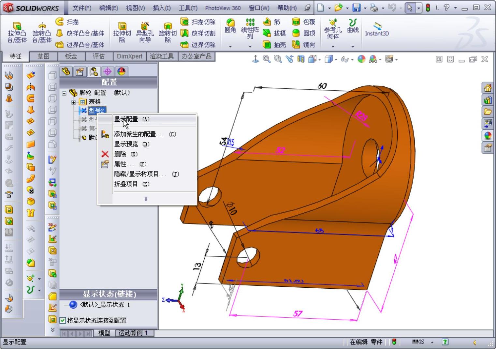Choose 折叠项目 (K) from context menu
Screen dimensions: 496x349
click(147, 184)
